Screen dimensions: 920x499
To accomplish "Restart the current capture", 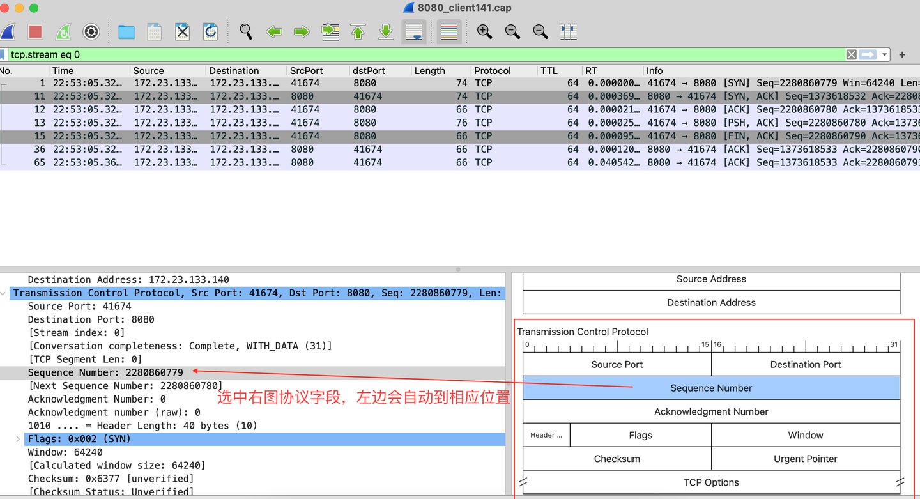I will 63,31.
